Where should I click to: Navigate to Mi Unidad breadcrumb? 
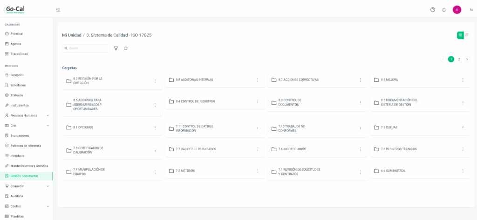click(72, 35)
